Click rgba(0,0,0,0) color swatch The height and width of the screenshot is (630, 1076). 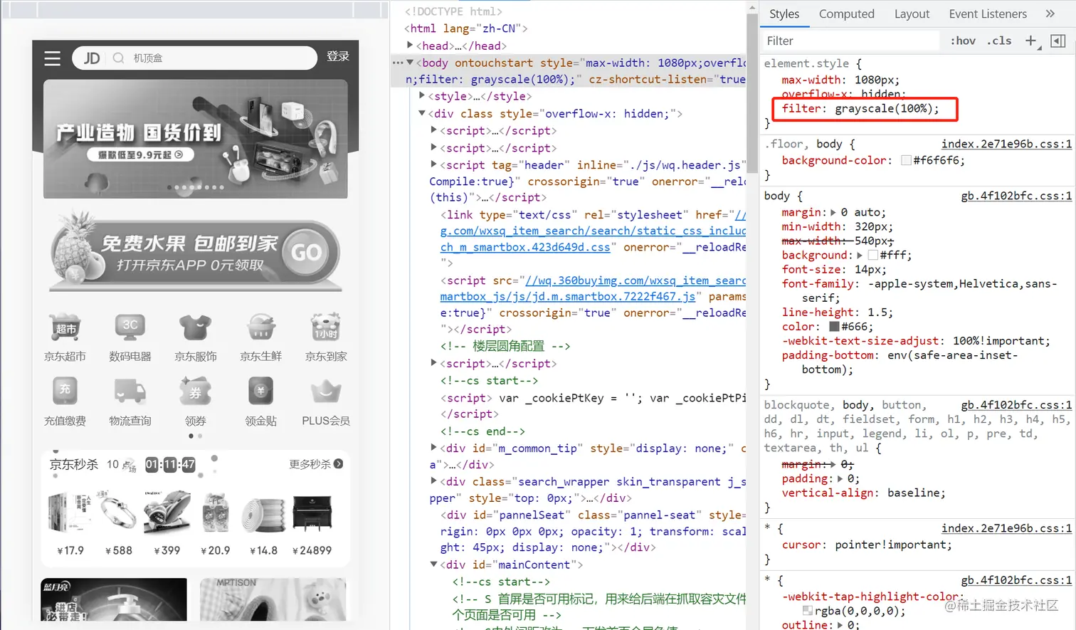(807, 611)
